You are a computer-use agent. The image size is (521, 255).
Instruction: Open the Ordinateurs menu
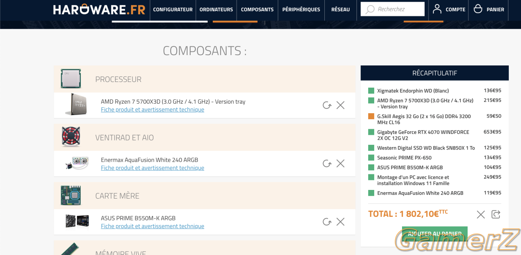(216, 10)
